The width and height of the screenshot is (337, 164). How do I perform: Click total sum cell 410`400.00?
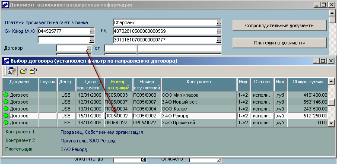[308, 95]
